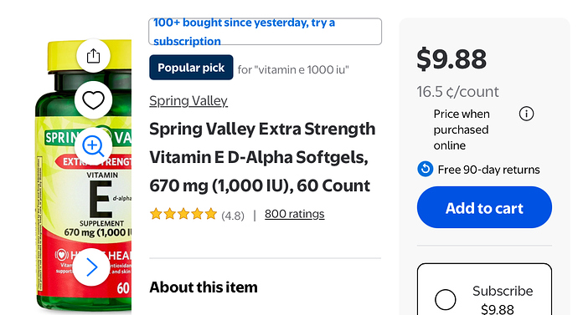Click the Subscribe $9.88 option box

(x=484, y=289)
